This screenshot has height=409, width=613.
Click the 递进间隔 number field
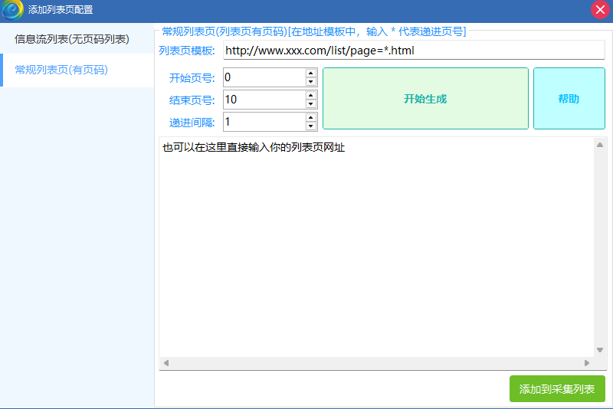pyautogui.click(x=264, y=122)
